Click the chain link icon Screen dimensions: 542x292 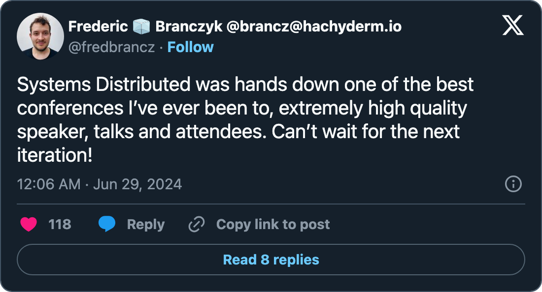point(197,225)
